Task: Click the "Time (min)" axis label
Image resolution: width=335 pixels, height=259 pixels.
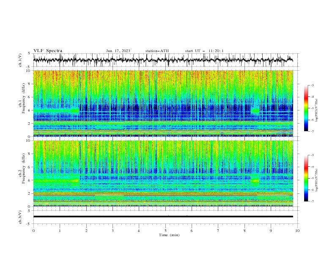Action: (169, 235)
